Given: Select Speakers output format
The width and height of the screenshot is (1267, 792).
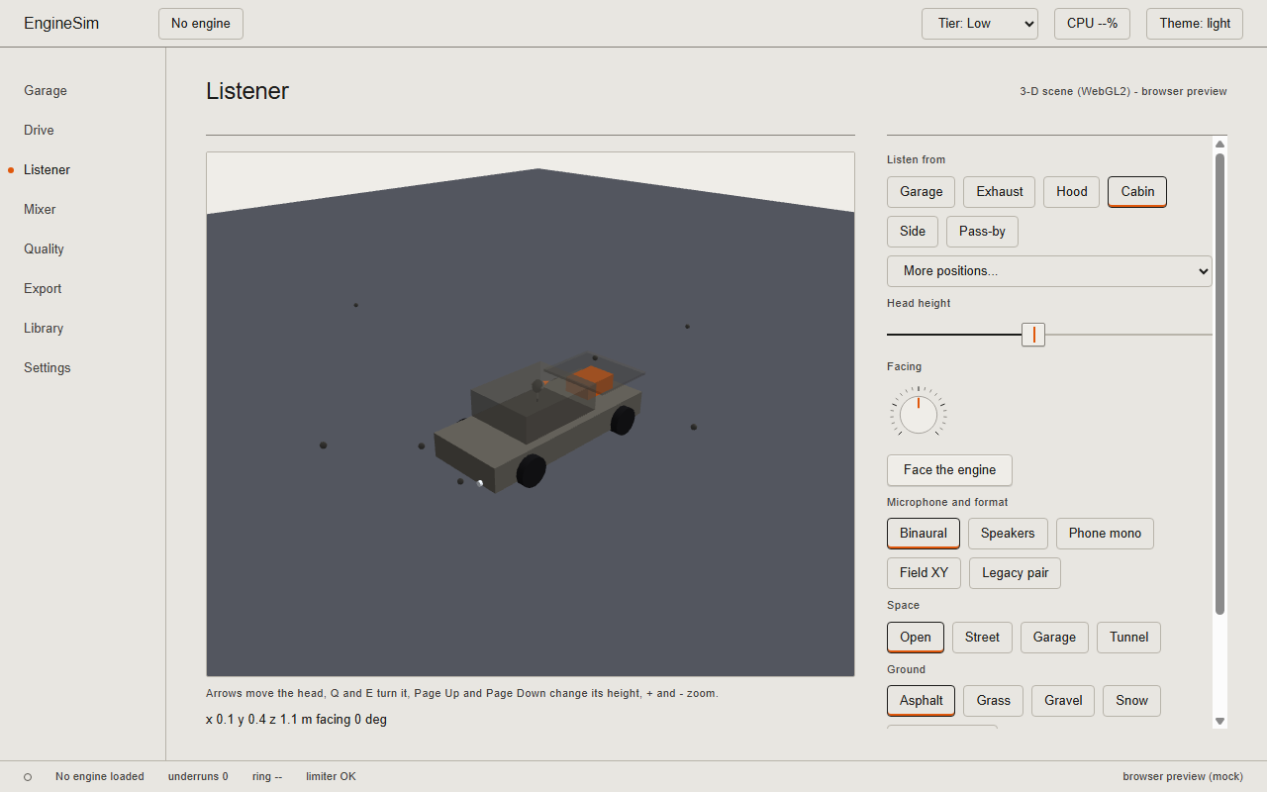Looking at the screenshot, I should click(x=1008, y=534).
